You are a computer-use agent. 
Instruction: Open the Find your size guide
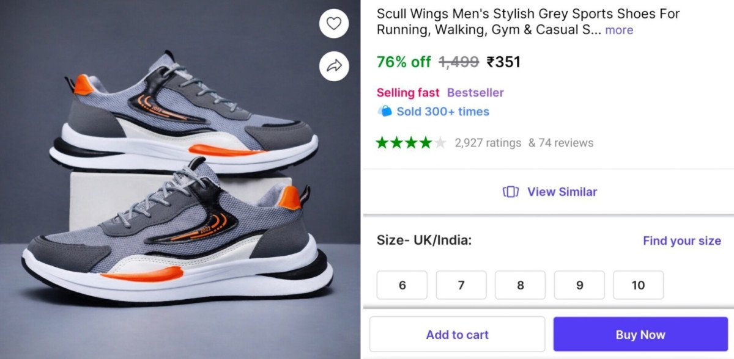(x=681, y=241)
